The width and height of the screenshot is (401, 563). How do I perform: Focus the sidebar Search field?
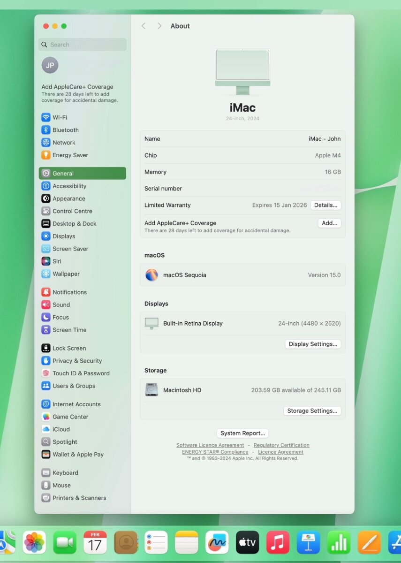tap(83, 45)
